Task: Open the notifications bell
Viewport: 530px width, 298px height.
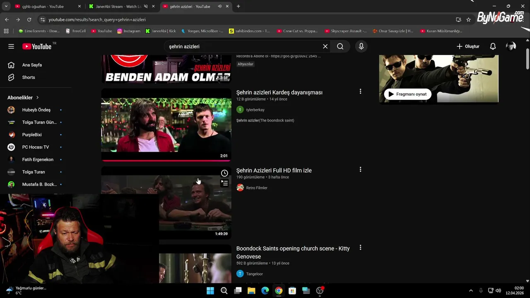Action: (x=493, y=46)
